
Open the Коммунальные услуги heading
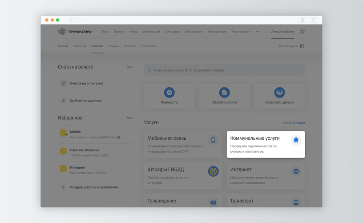(x=255, y=138)
